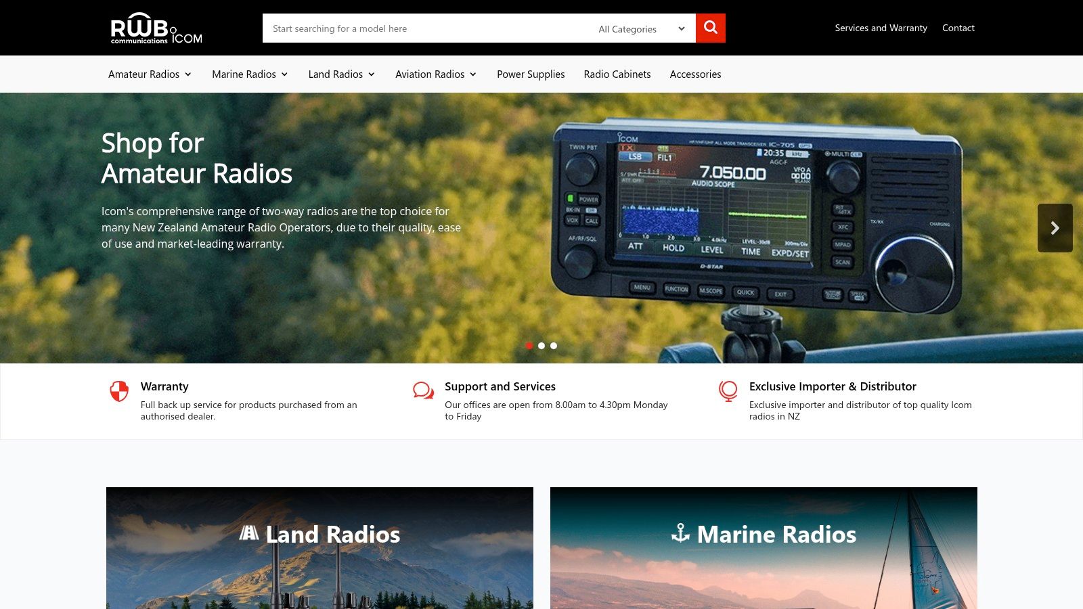Go to Services and Warranty page
Image resolution: width=1083 pixels, height=609 pixels.
(x=881, y=28)
